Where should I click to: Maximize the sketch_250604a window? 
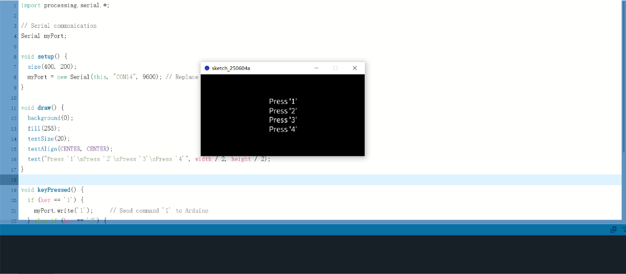click(335, 68)
